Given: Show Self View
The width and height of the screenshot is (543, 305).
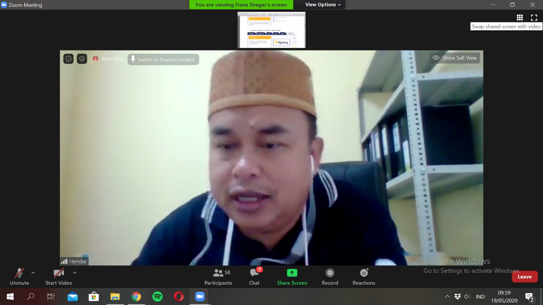Looking at the screenshot, I should pos(454,58).
